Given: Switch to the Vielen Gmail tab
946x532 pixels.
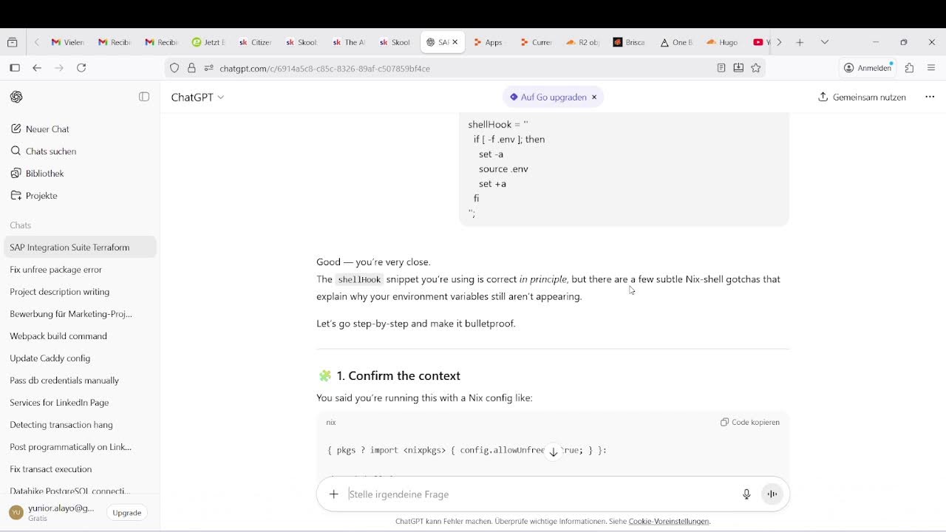Looking at the screenshot, I should (x=67, y=42).
